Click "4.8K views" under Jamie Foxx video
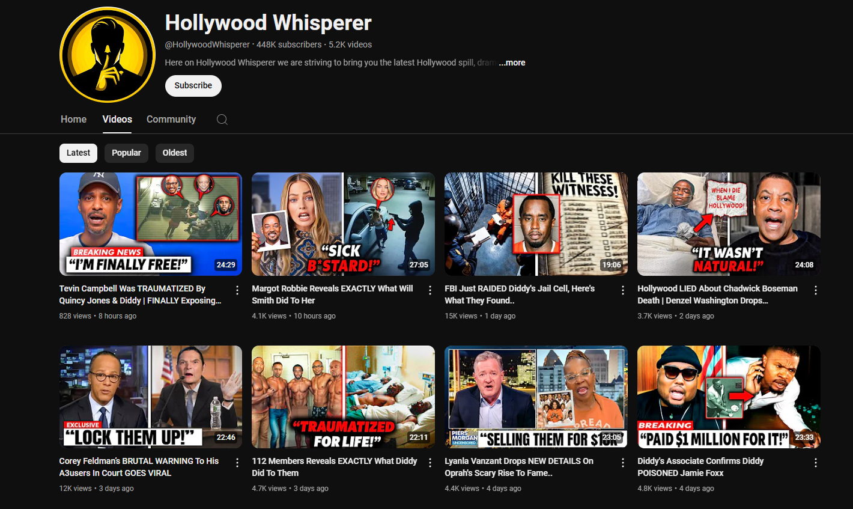Screen dimensions: 853x509 [x=655, y=489]
